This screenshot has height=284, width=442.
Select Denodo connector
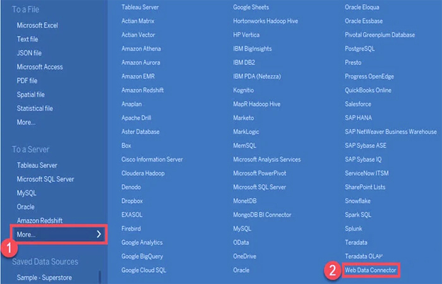[x=131, y=187]
